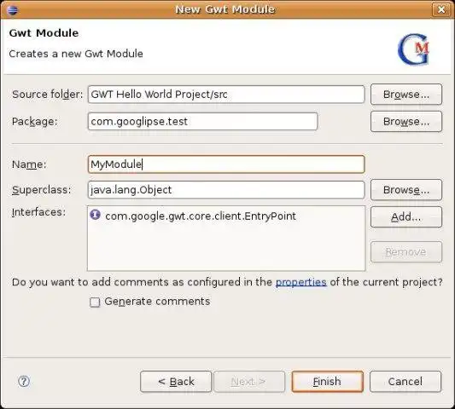Cancel the wizard
455x409 pixels.
point(405,382)
